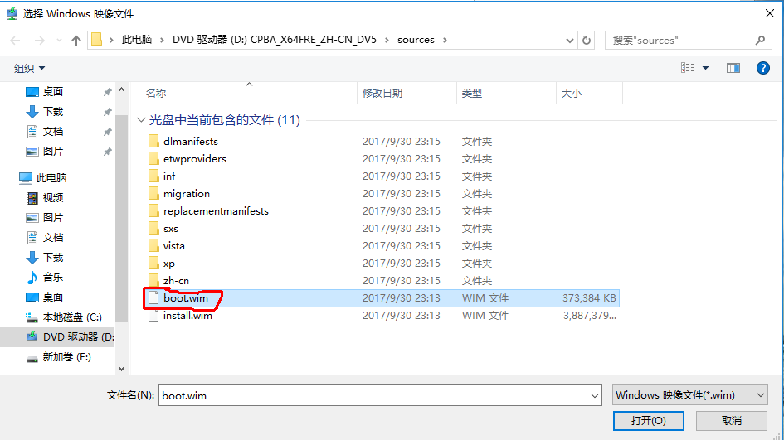Click sources breadcrumb segment
This screenshot has height=440, width=784.
(416, 40)
